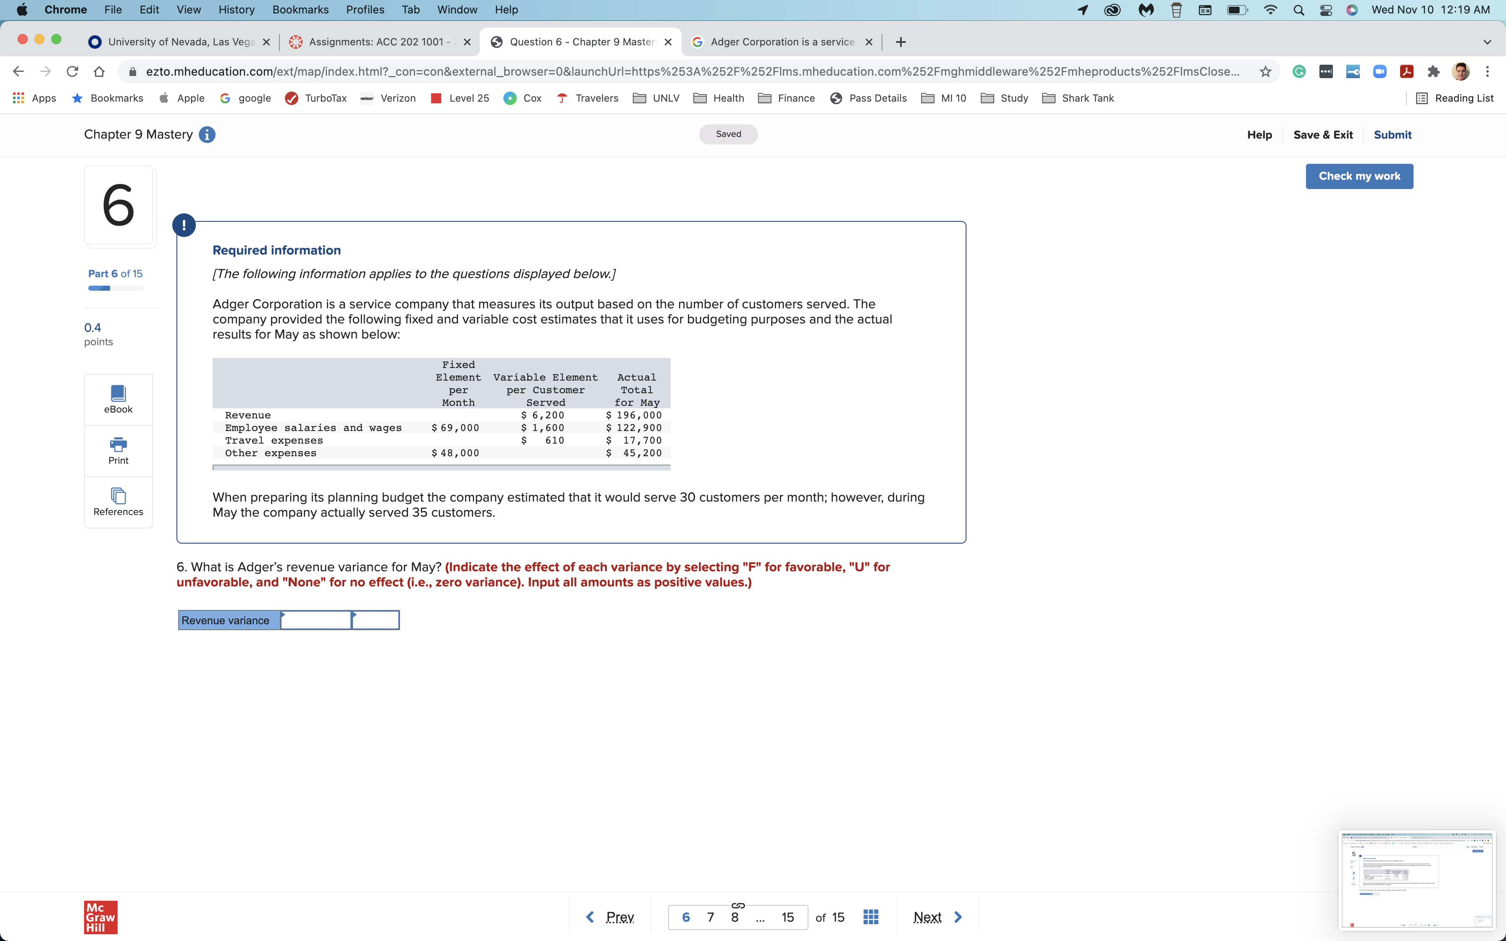Image resolution: width=1506 pixels, height=941 pixels.
Task: Open the Grammarly browser extension
Action: [1299, 71]
